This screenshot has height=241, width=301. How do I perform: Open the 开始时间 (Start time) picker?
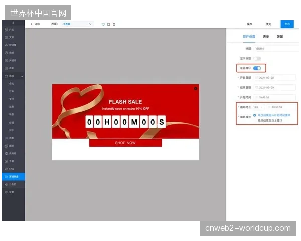pos(274,97)
